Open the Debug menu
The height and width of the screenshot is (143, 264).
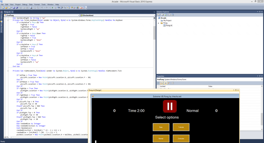coord(25,5)
